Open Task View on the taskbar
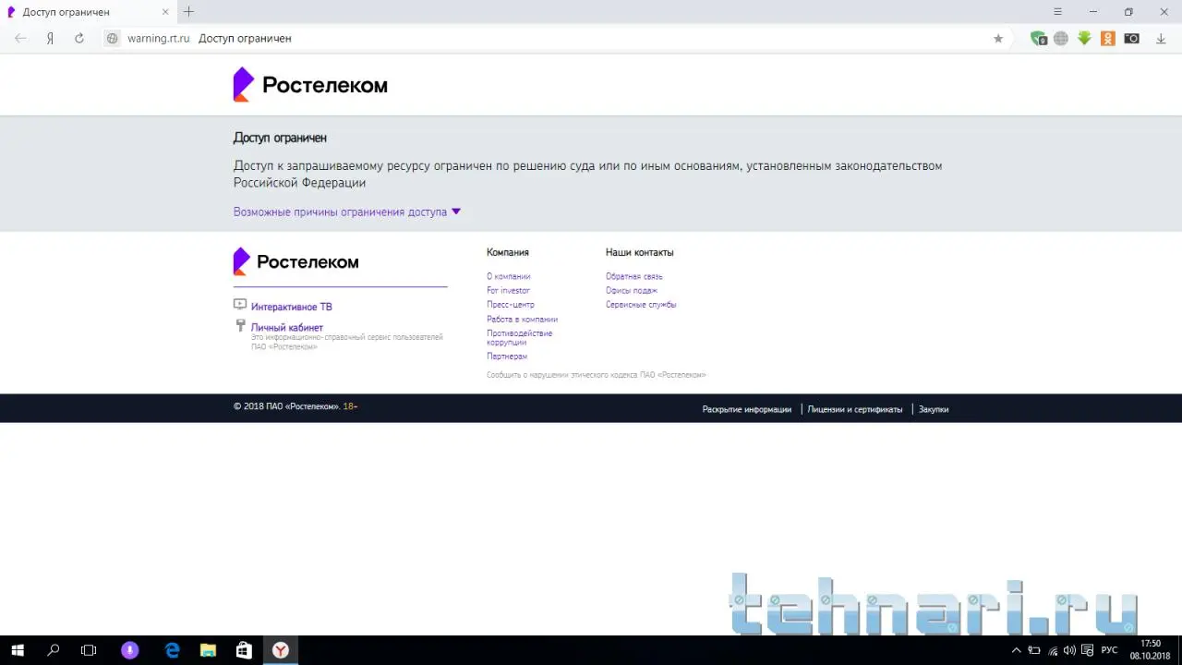The height and width of the screenshot is (665, 1182). point(89,650)
